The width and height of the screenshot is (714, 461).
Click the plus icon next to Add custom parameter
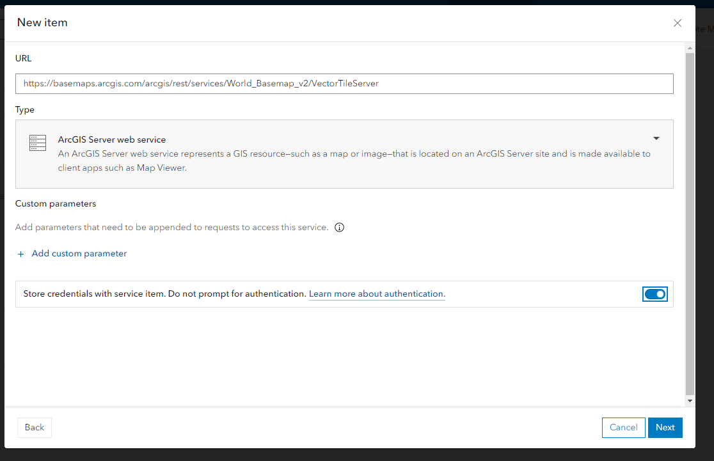click(x=20, y=253)
